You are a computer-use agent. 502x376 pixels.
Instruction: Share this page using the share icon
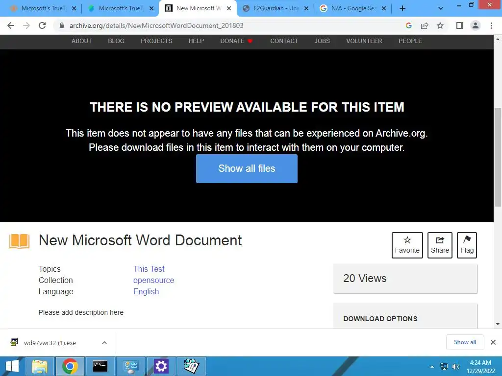pyautogui.click(x=425, y=25)
